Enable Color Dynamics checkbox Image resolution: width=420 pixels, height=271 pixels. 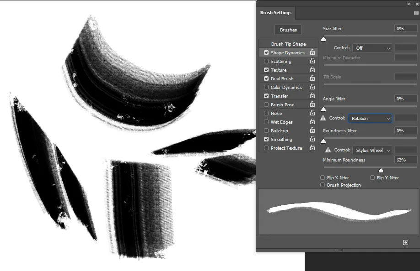pos(266,87)
